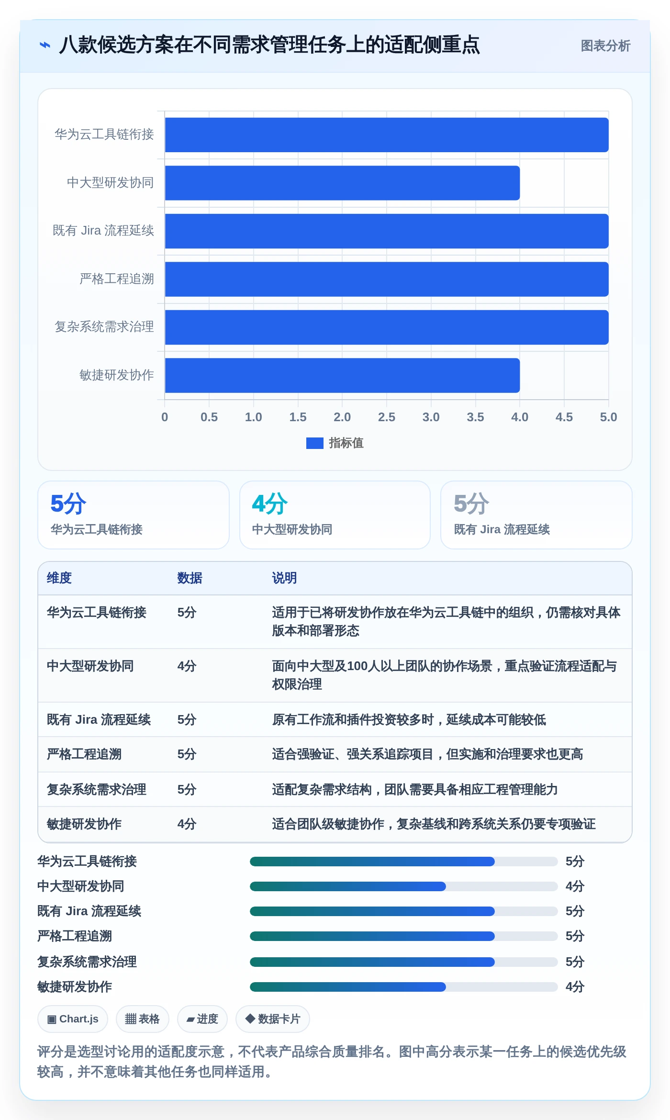670x1120 pixels.
Task: Select the 进度 tag chip
Action: (202, 1019)
